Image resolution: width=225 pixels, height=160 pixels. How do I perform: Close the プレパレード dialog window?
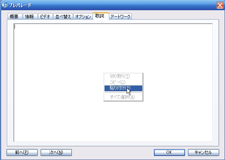(220, 5)
